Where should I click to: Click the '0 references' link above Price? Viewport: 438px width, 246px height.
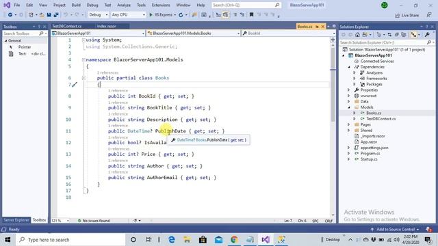pos(118,149)
